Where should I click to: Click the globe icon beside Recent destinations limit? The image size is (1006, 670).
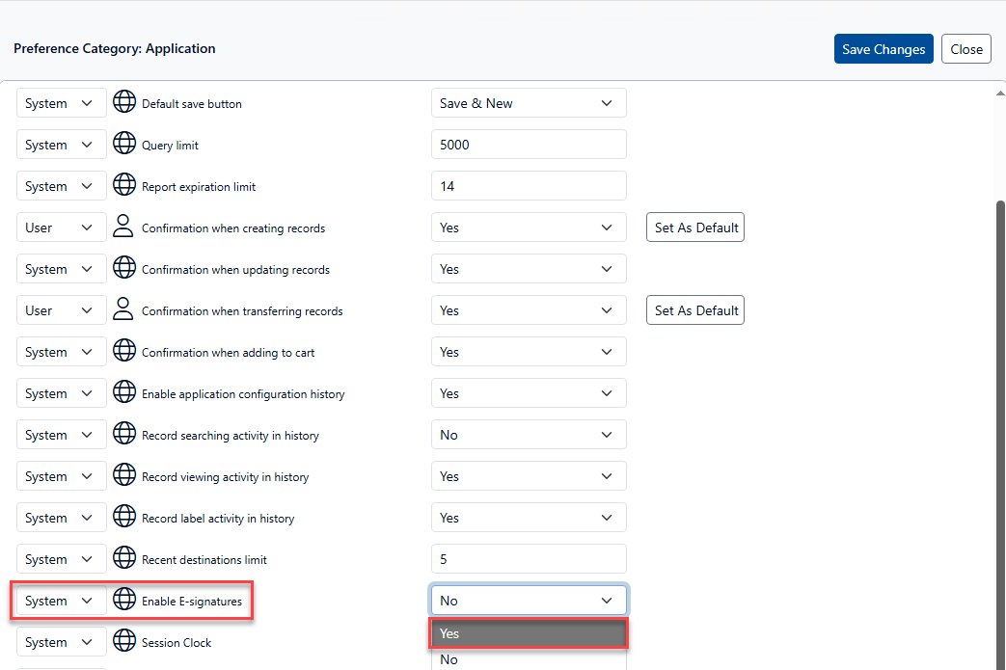[124, 558]
